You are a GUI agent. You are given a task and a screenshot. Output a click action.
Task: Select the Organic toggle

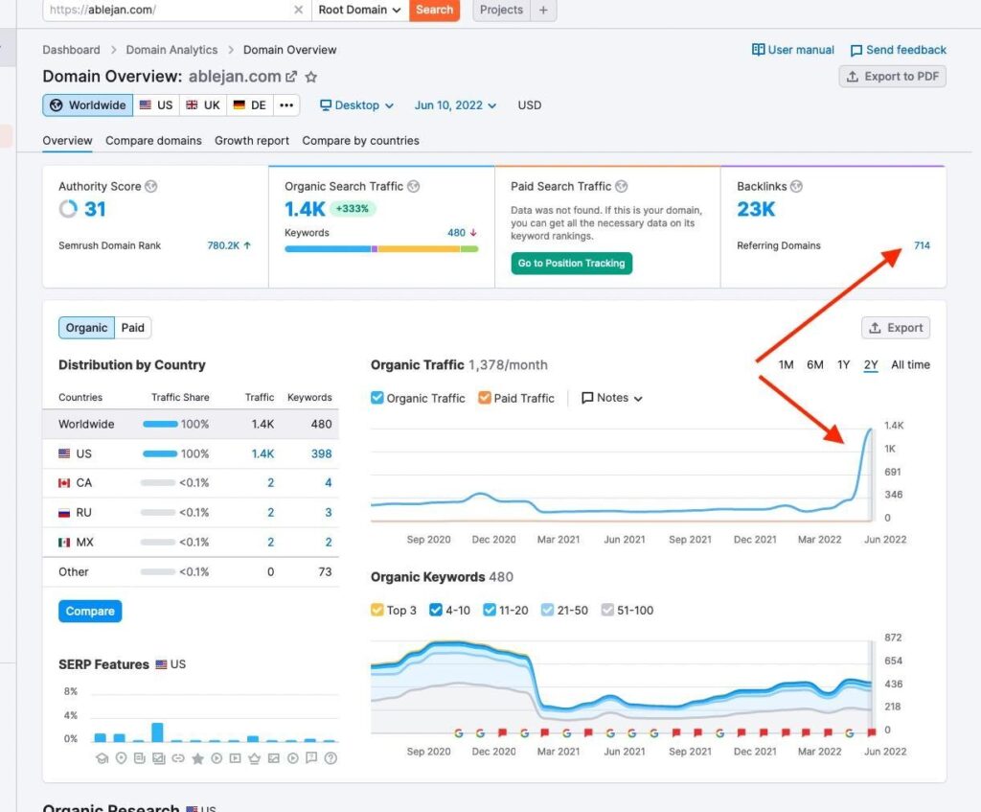pyautogui.click(x=86, y=328)
